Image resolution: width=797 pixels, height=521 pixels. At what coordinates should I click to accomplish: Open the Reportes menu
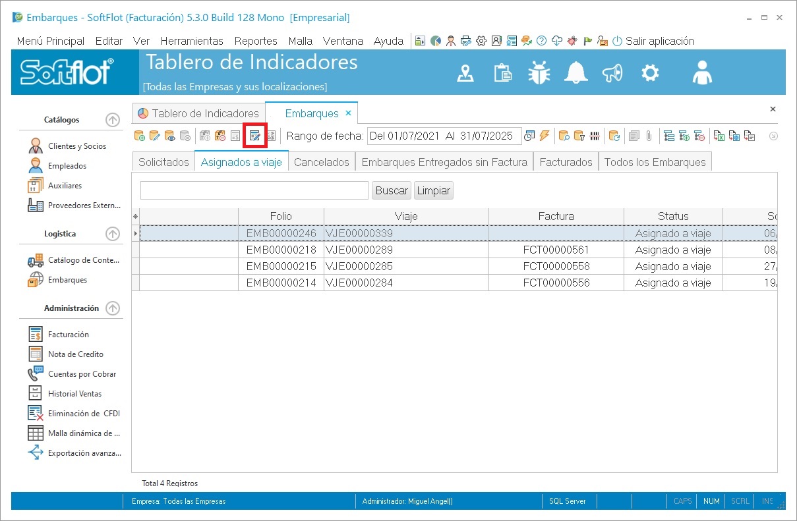(256, 41)
